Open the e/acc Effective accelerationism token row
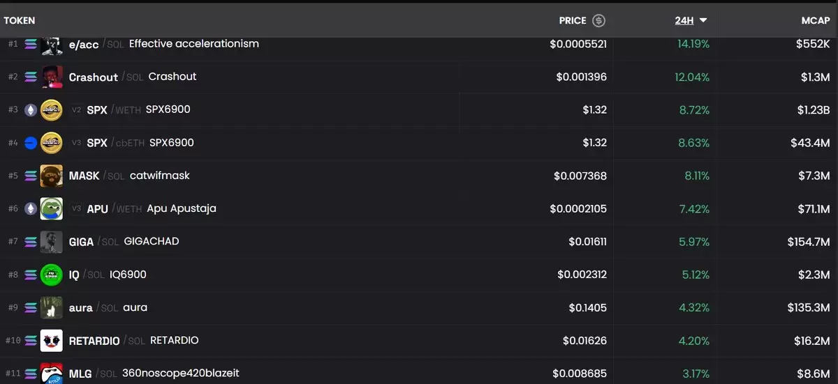 point(419,44)
